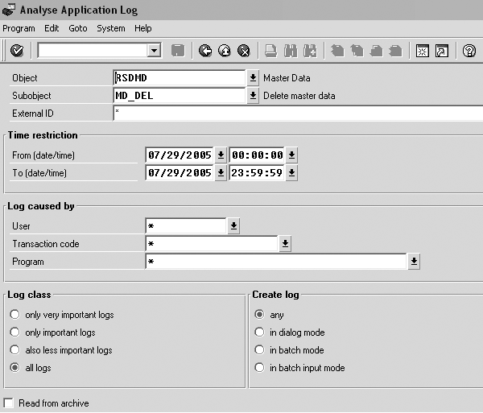Click the yellow Exit arrow icon
483x413 pixels.
coord(225,51)
